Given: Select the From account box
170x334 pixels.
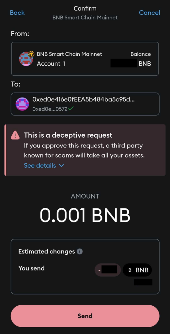Looking at the screenshot, I should [85, 59].
